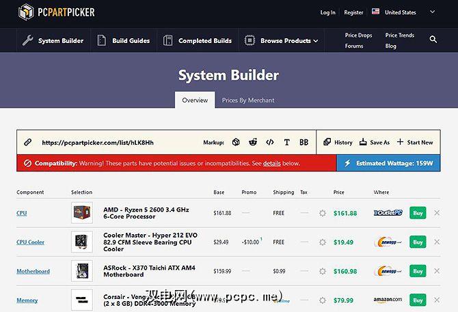Select the build list URL field
The image size is (458, 312).
pos(98,143)
